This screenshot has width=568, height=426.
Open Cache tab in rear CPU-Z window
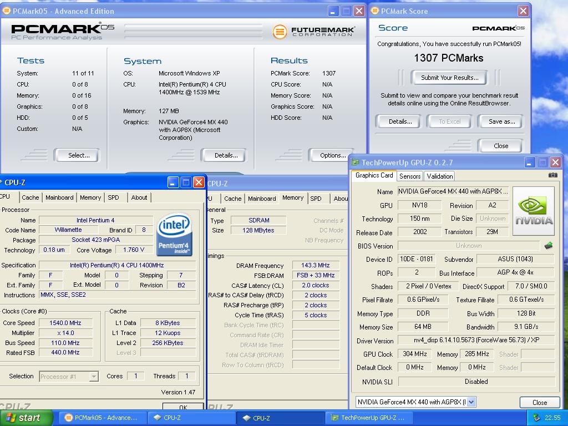pyautogui.click(x=232, y=199)
